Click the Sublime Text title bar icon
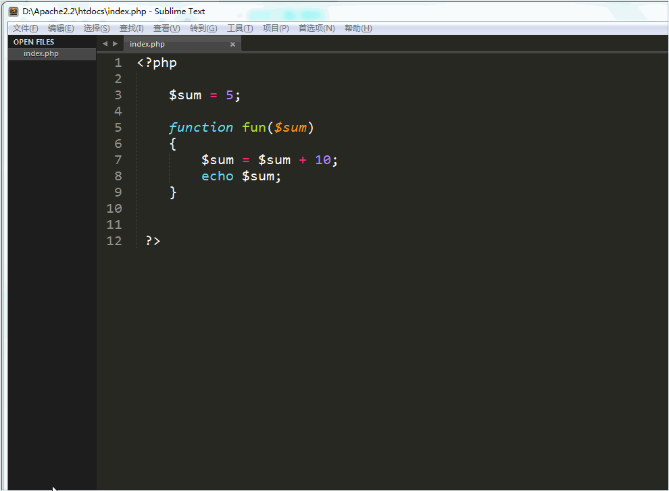Viewport: 669px width, 491px height. (14, 11)
